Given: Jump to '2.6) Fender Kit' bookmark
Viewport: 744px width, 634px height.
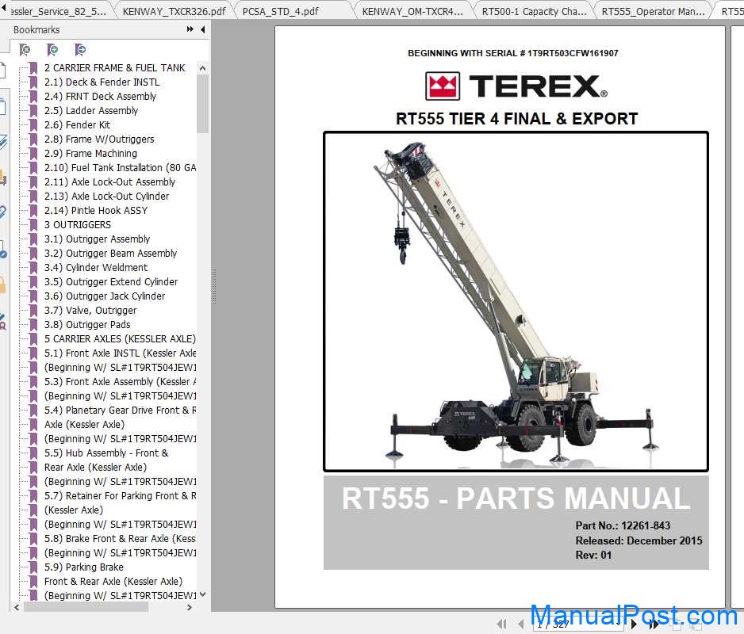Looking at the screenshot, I should tap(78, 124).
